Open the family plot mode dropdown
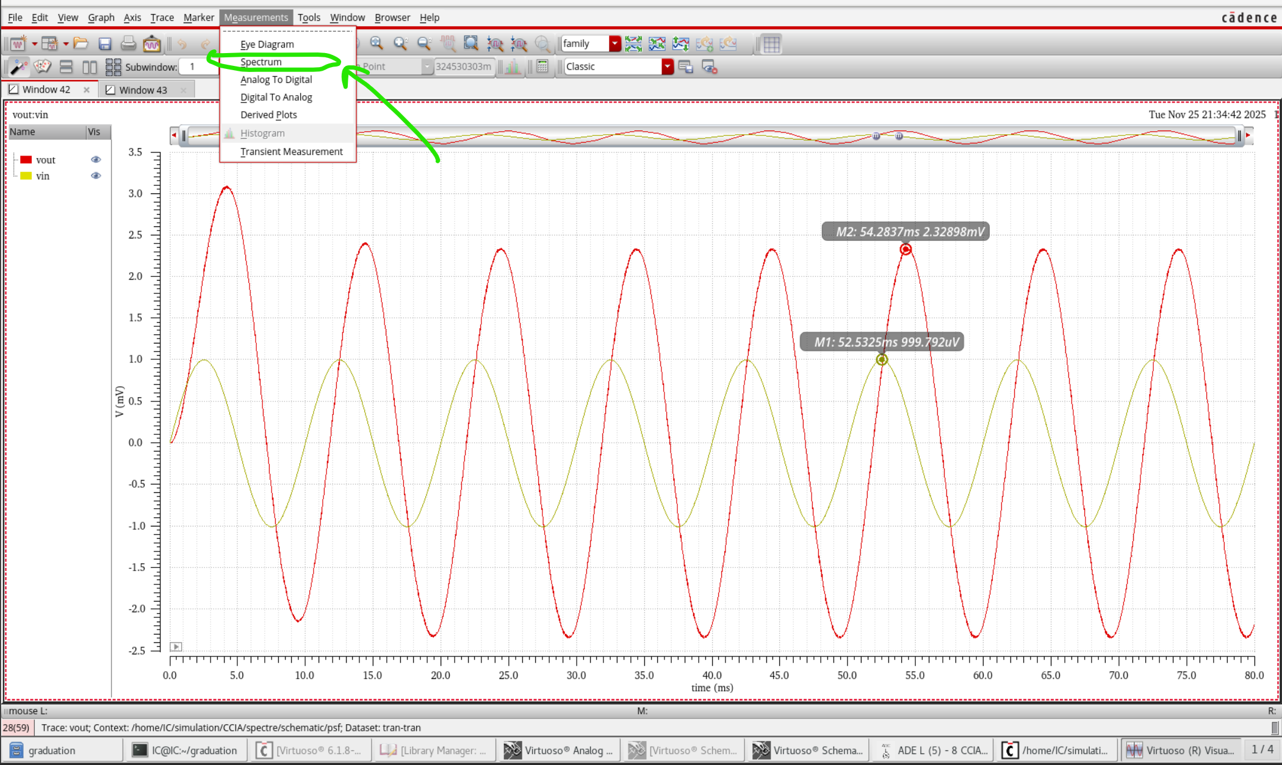The image size is (1282, 765). (x=615, y=44)
